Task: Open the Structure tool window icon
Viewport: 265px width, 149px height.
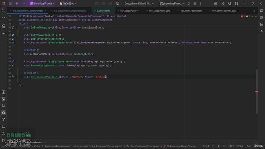Action: (3, 26)
